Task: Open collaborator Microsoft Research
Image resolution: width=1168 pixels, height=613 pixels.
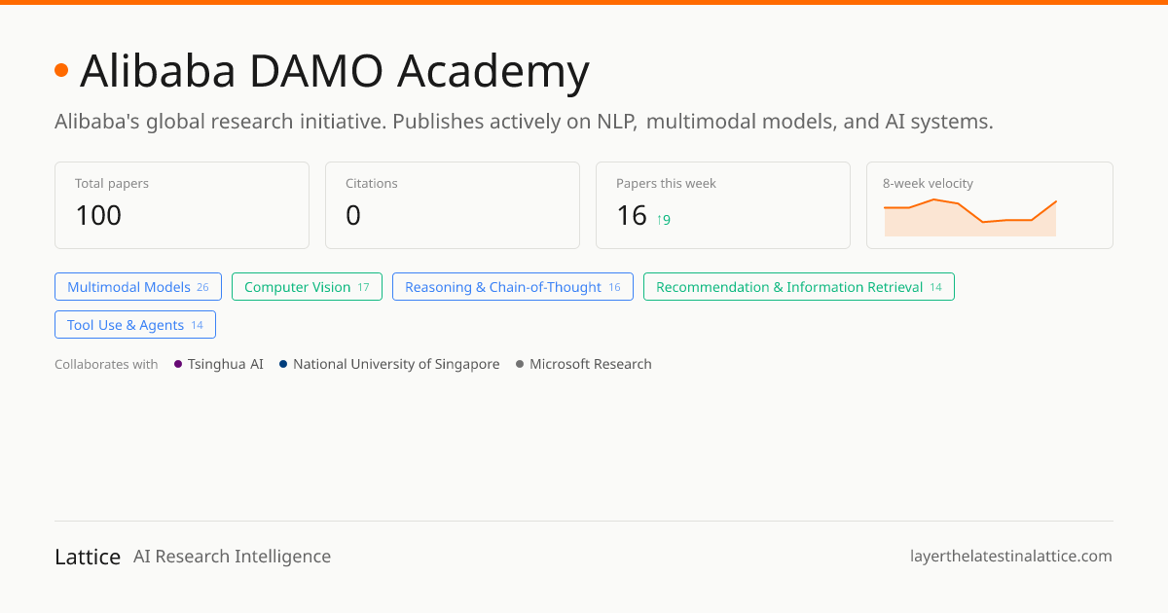Action: (584, 364)
